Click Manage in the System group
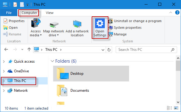 tap(118, 34)
